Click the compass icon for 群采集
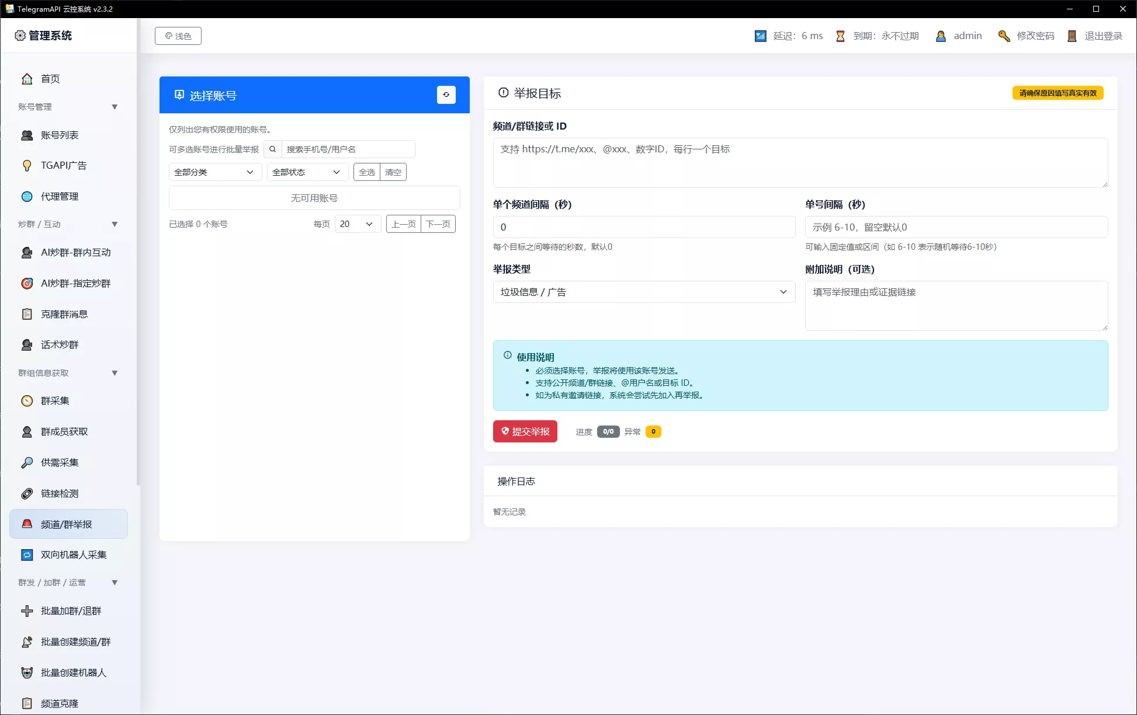Screen dimensions: 1137x715 tap(27, 401)
